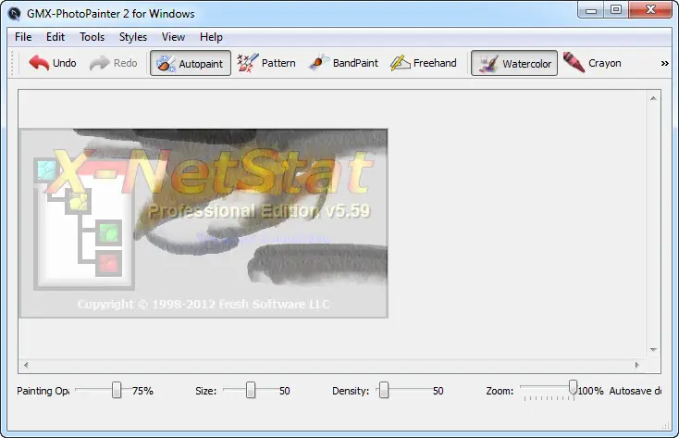Open the Styles menu
This screenshot has width=679, height=438.
[133, 37]
